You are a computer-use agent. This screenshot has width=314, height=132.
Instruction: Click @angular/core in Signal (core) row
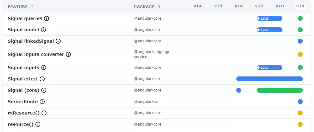tap(147, 90)
